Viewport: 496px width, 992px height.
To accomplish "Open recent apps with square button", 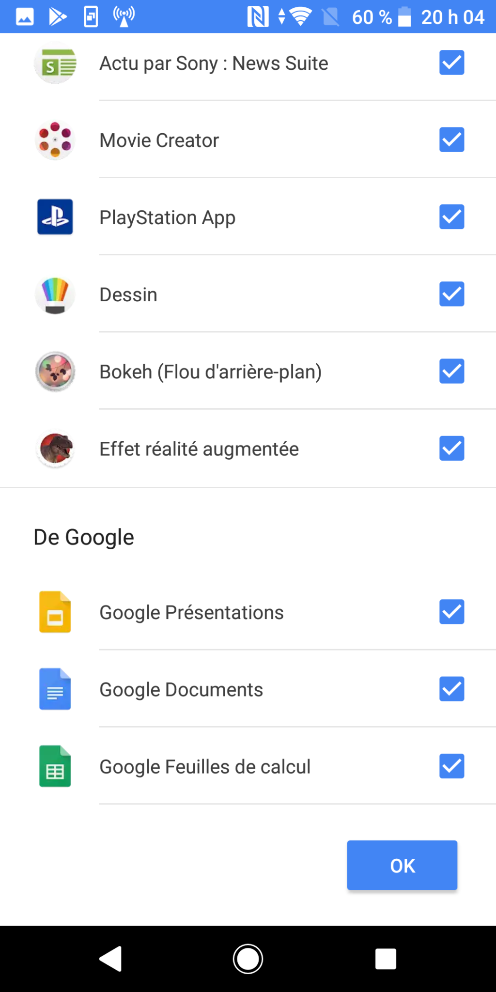I will coord(386,959).
